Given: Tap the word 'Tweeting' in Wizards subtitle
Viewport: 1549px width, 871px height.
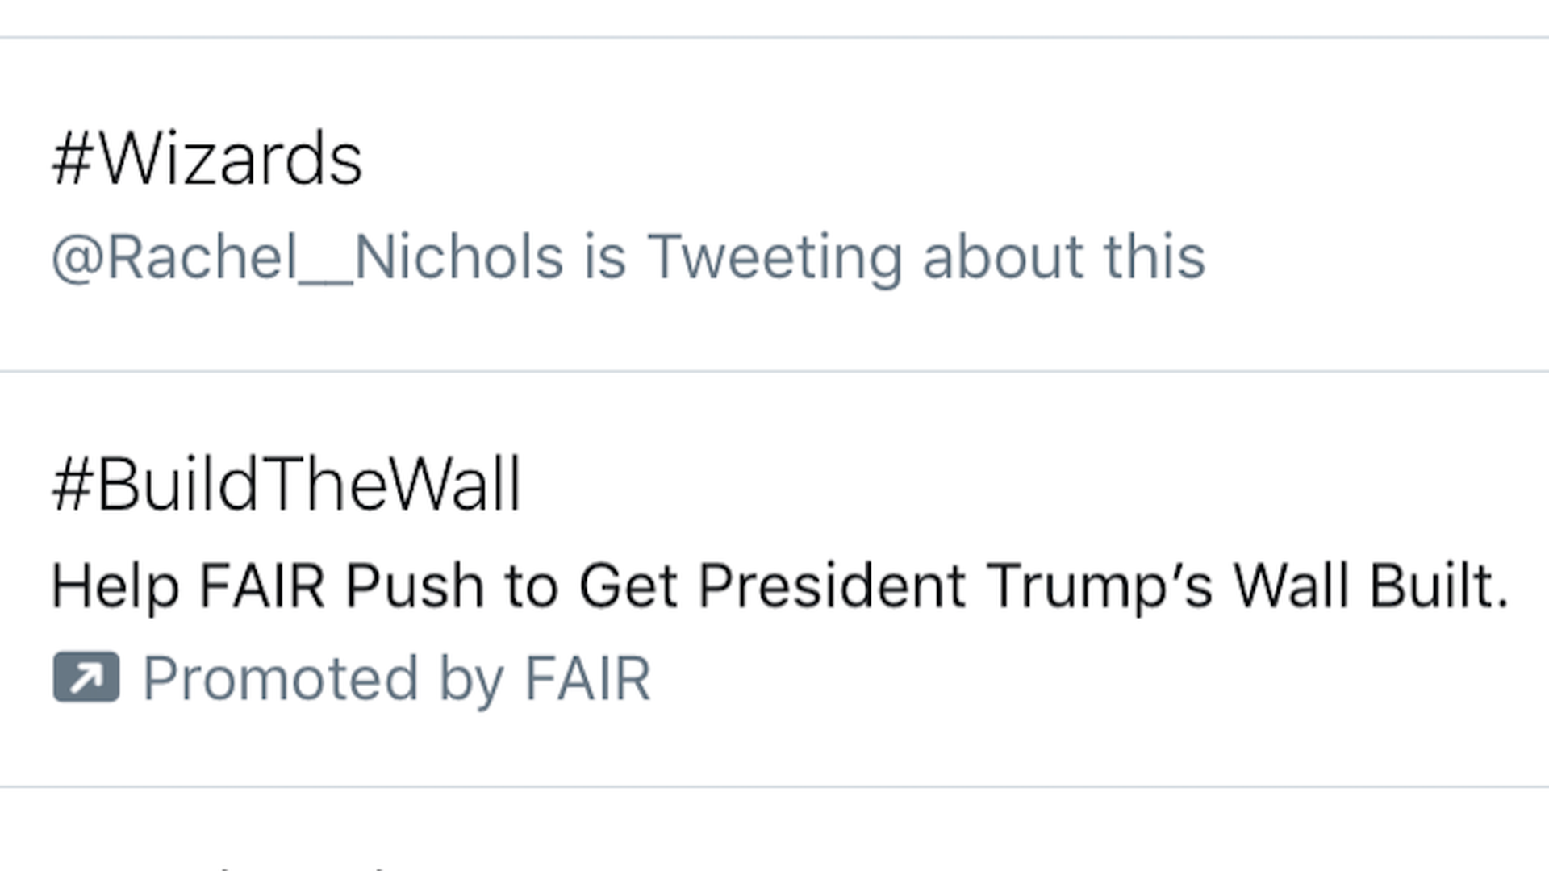Looking at the screenshot, I should (x=774, y=259).
